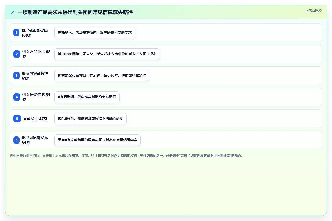Select the '形成可追溯发布 39条' step label

coord(35,140)
